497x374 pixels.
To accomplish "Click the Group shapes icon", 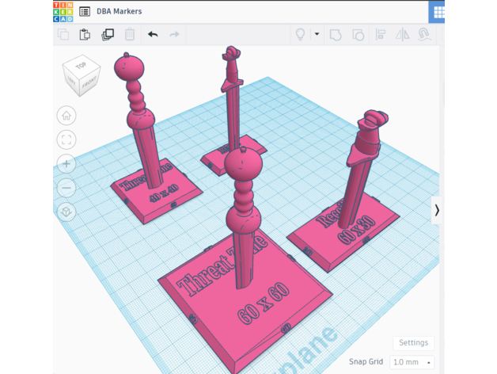I will pyautogui.click(x=336, y=35).
